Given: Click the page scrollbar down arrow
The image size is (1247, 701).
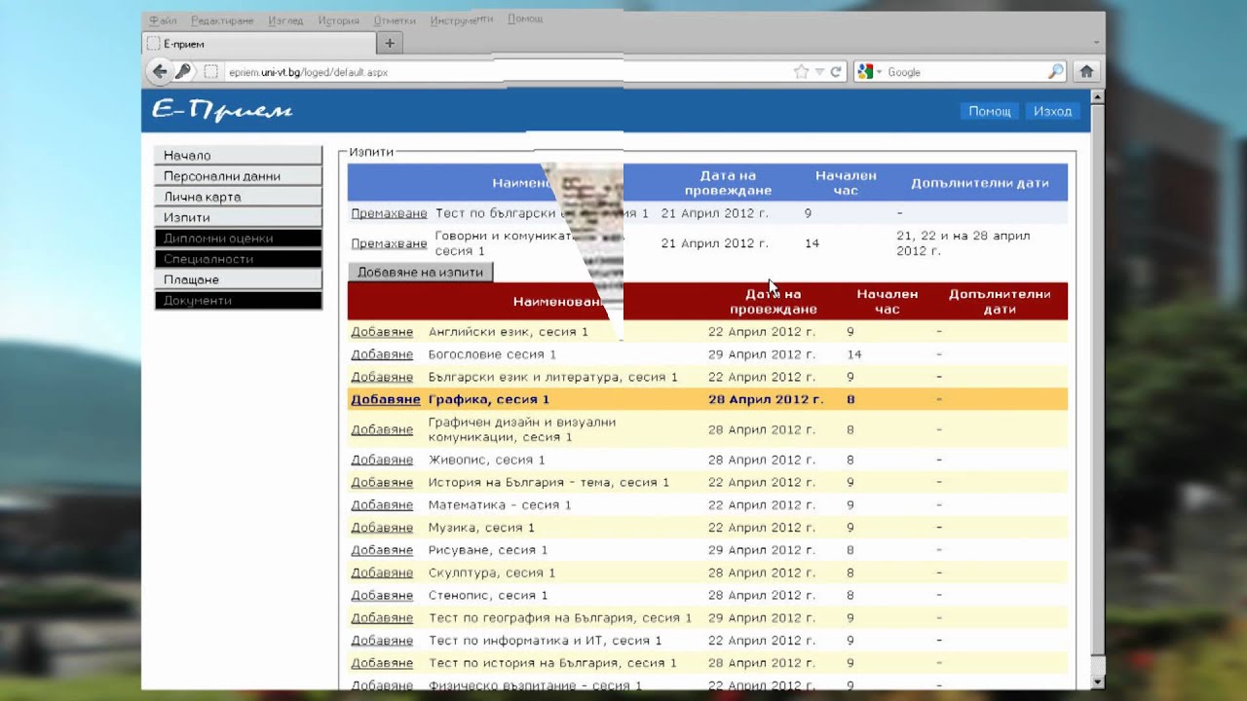Looking at the screenshot, I should click(x=1098, y=682).
